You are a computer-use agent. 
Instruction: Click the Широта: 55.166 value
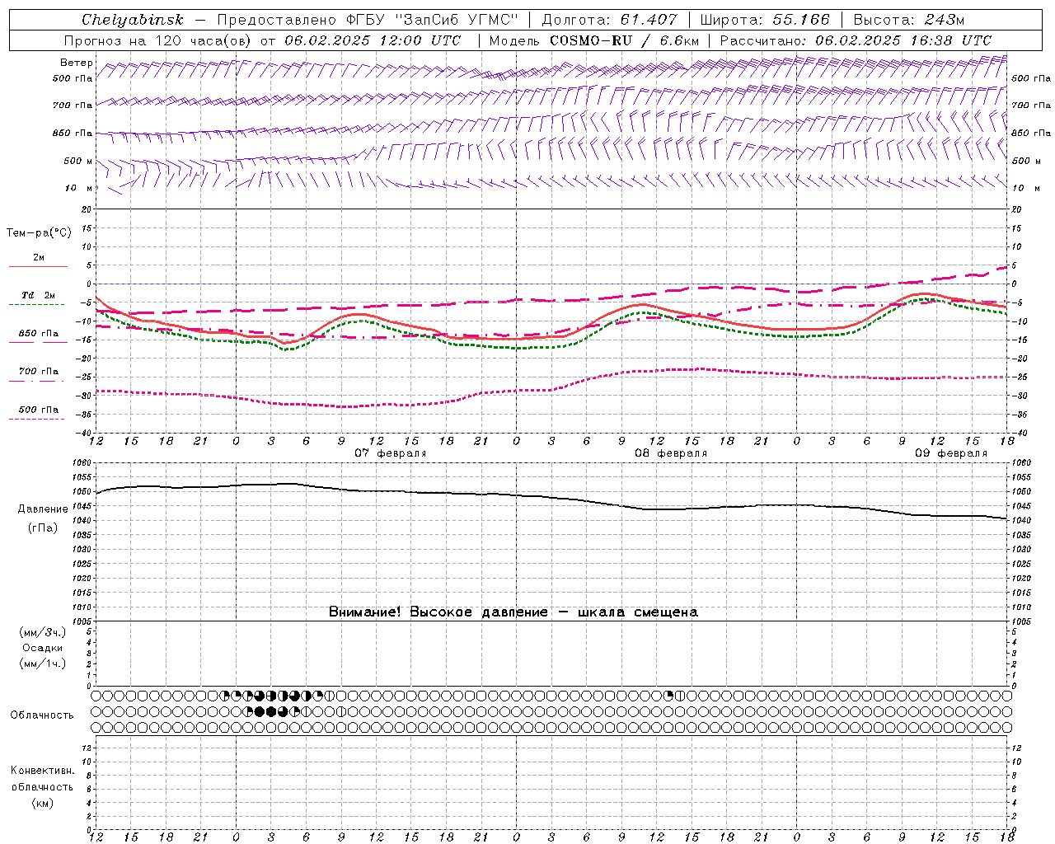click(764, 20)
